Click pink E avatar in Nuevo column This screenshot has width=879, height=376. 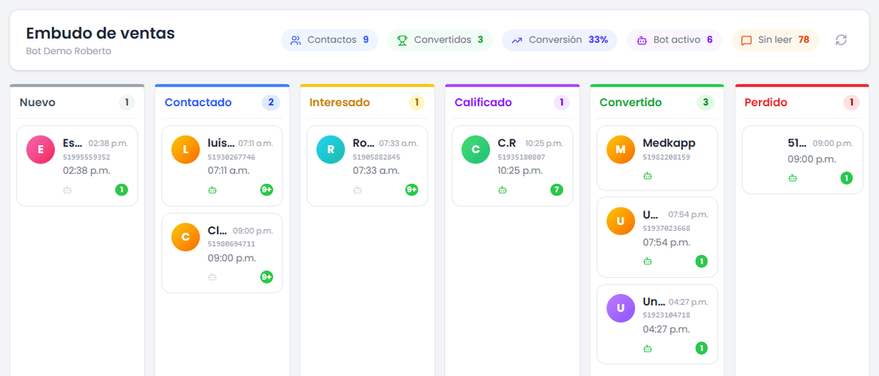click(x=40, y=150)
